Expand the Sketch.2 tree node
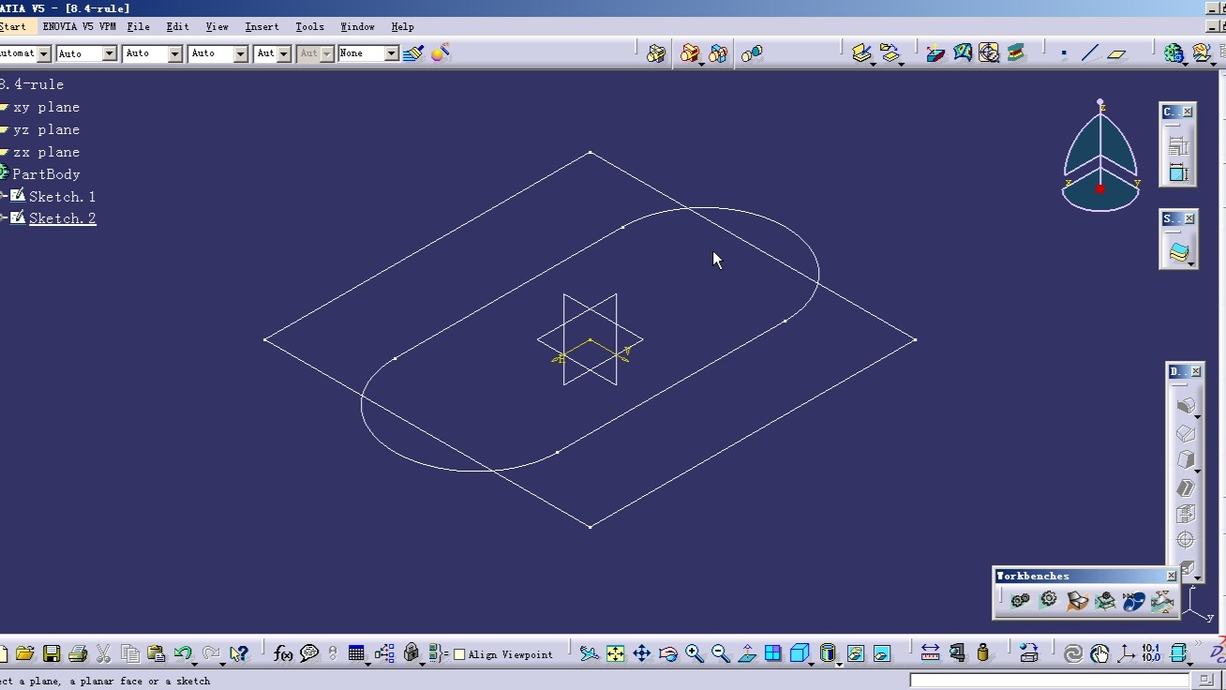This screenshot has height=690, width=1226. [4, 217]
